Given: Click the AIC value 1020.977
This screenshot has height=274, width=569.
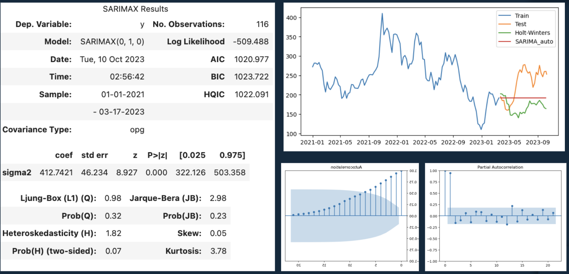Looking at the screenshot, I should click(251, 59).
